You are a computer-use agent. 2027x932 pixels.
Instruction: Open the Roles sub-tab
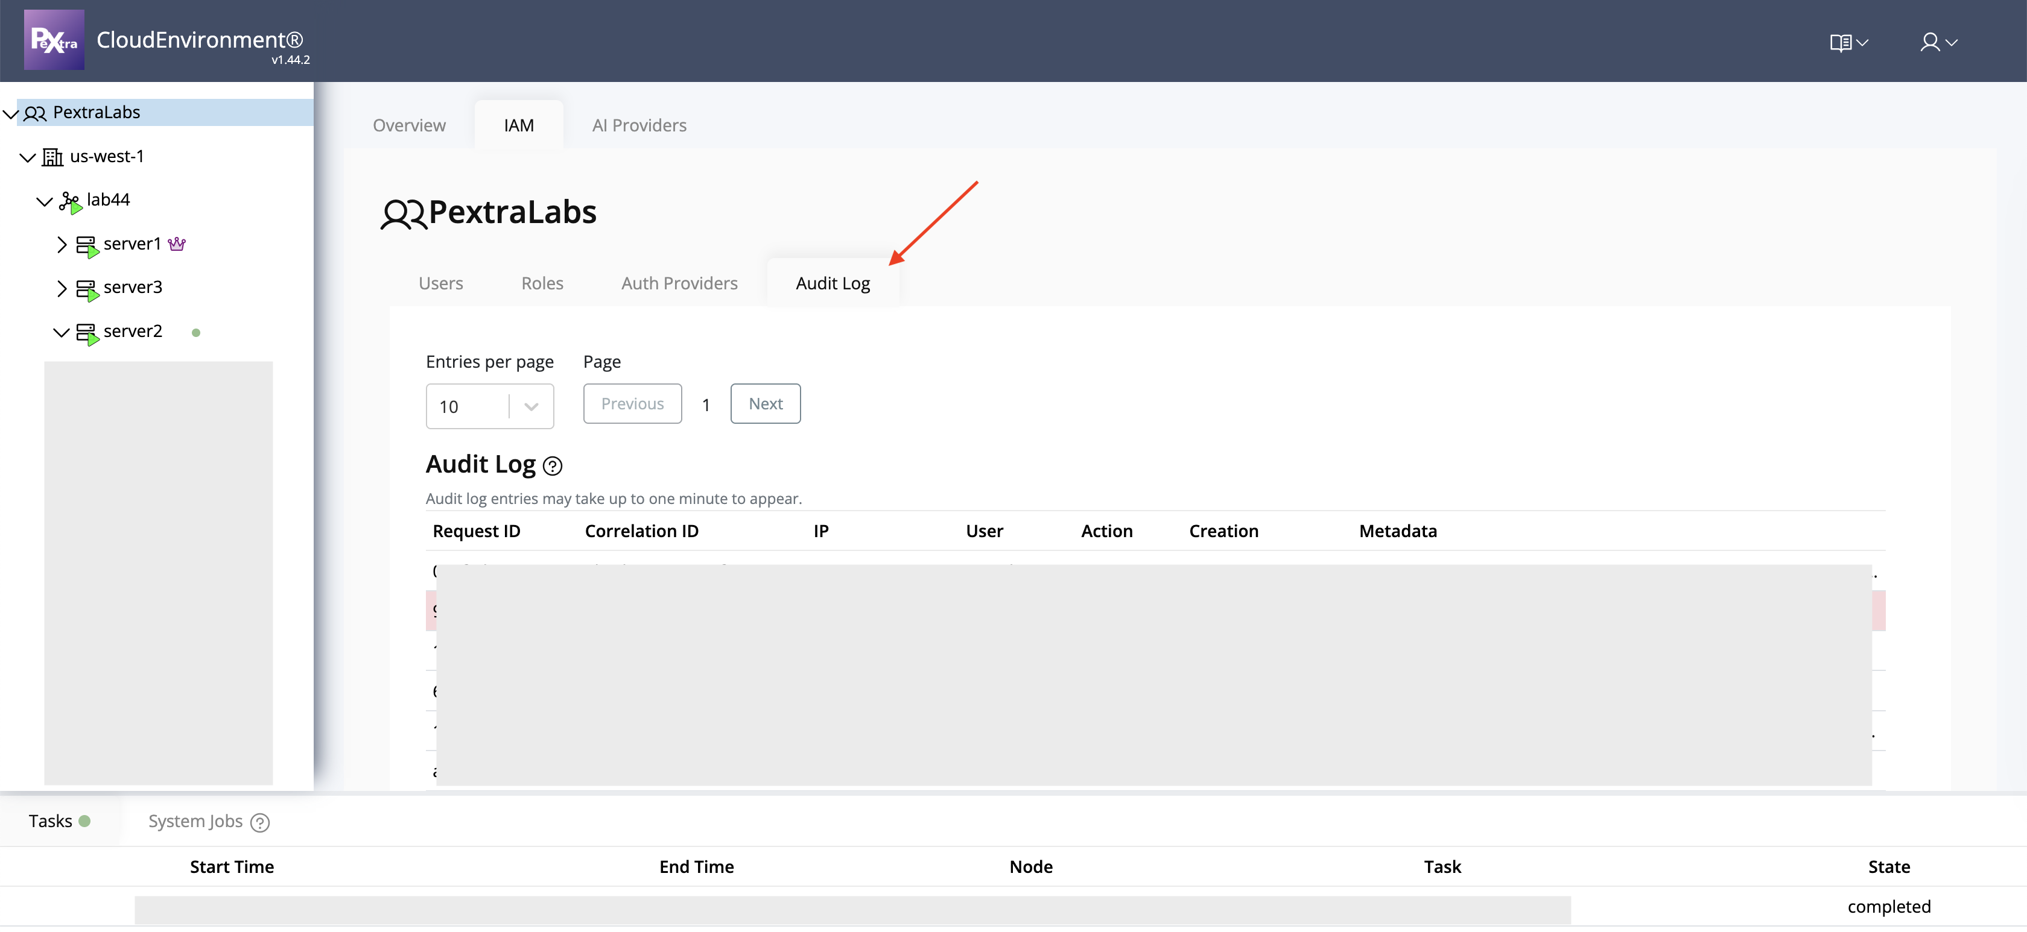[541, 283]
